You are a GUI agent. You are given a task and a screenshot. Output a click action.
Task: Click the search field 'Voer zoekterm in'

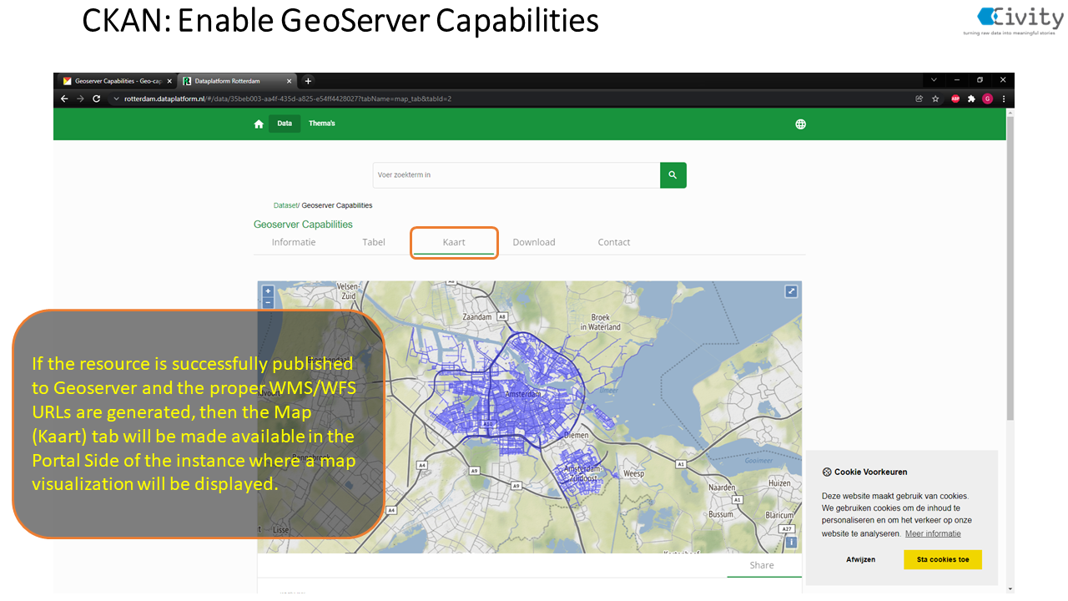point(516,175)
